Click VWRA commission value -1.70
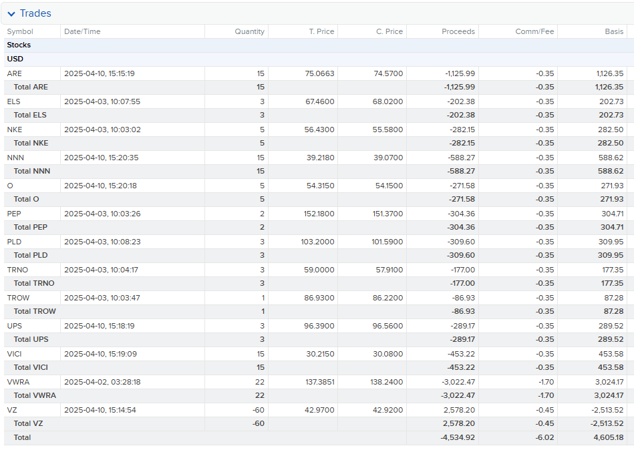This screenshot has width=634, height=450. (x=545, y=382)
